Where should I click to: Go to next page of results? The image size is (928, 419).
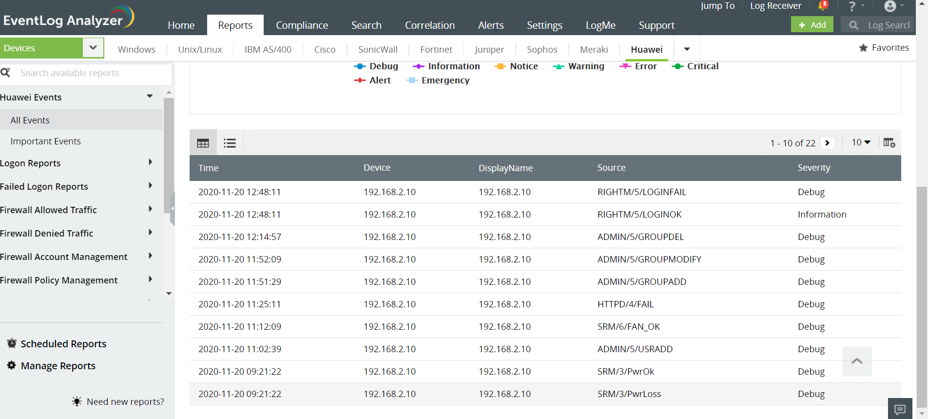click(828, 143)
